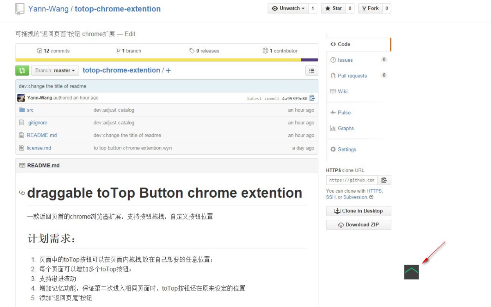Click the Download ZIP button
Image resolution: width=491 pixels, height=307 pixels.
pos(358,225)
